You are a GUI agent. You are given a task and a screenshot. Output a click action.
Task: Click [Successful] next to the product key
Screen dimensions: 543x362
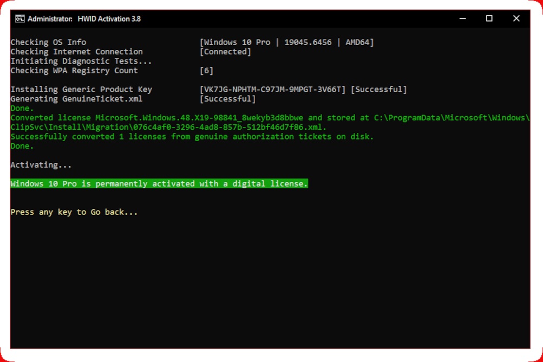(x=378, y=90)
